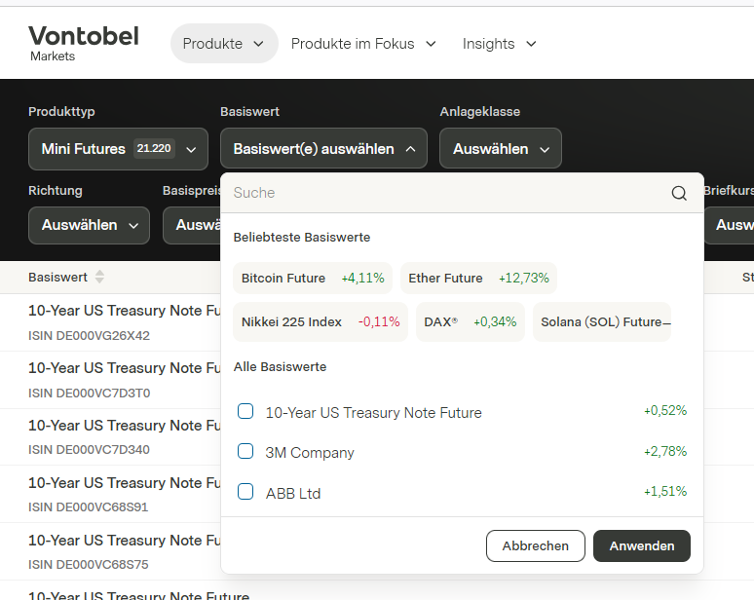
Task: Open the Produkttyp Mini Futures dropdown
Action: click(x=118, y=149)
